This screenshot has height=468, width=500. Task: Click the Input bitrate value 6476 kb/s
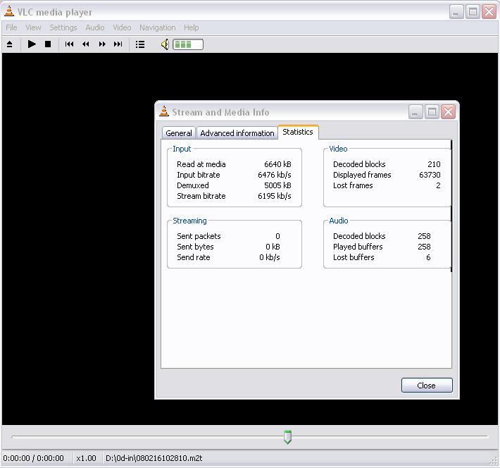coord(274,175)
